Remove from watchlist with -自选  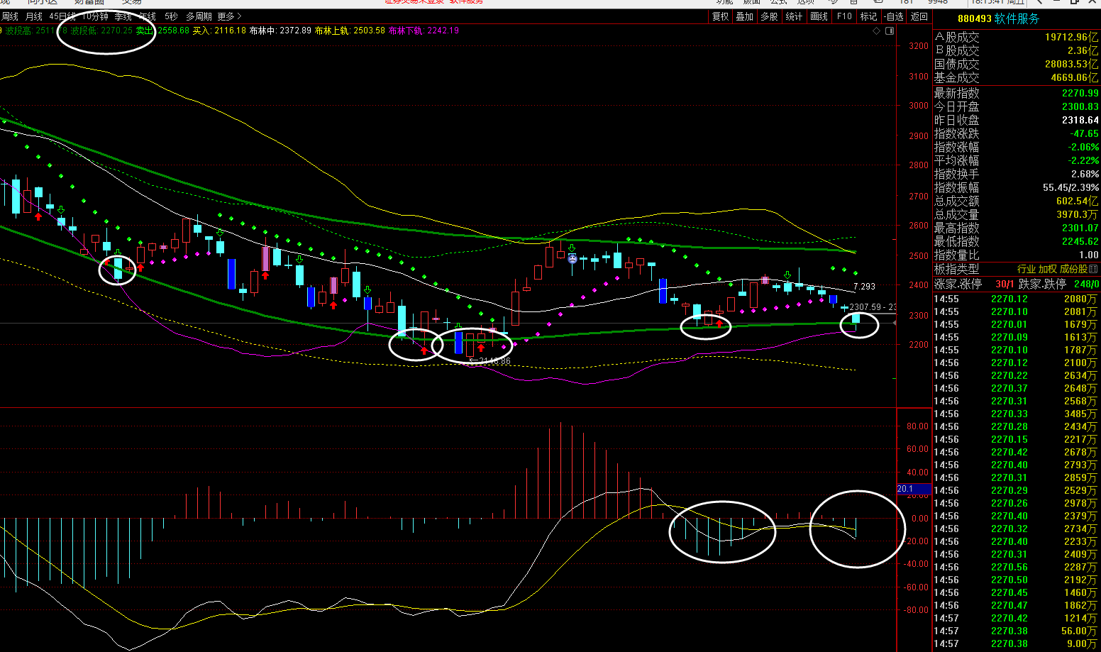pyautogui.click(x=894, y=16)
